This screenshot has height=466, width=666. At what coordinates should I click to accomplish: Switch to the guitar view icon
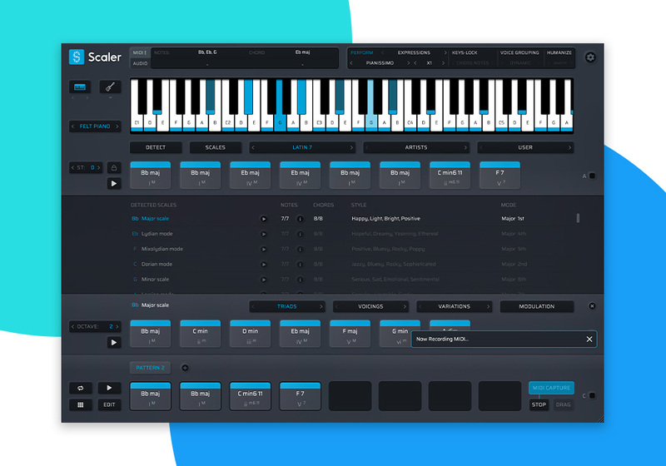tap(110, 87)
